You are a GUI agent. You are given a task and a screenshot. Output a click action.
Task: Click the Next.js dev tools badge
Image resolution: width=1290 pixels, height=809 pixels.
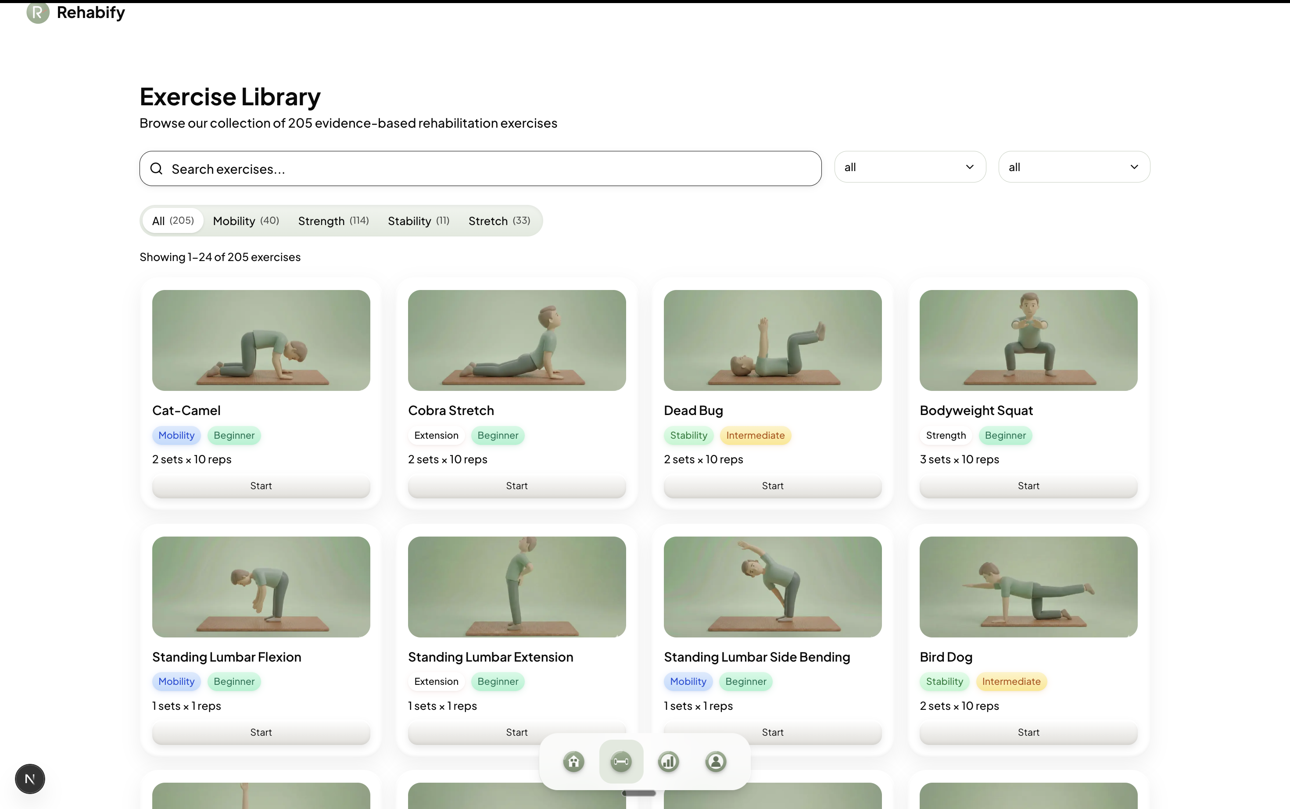30,778
